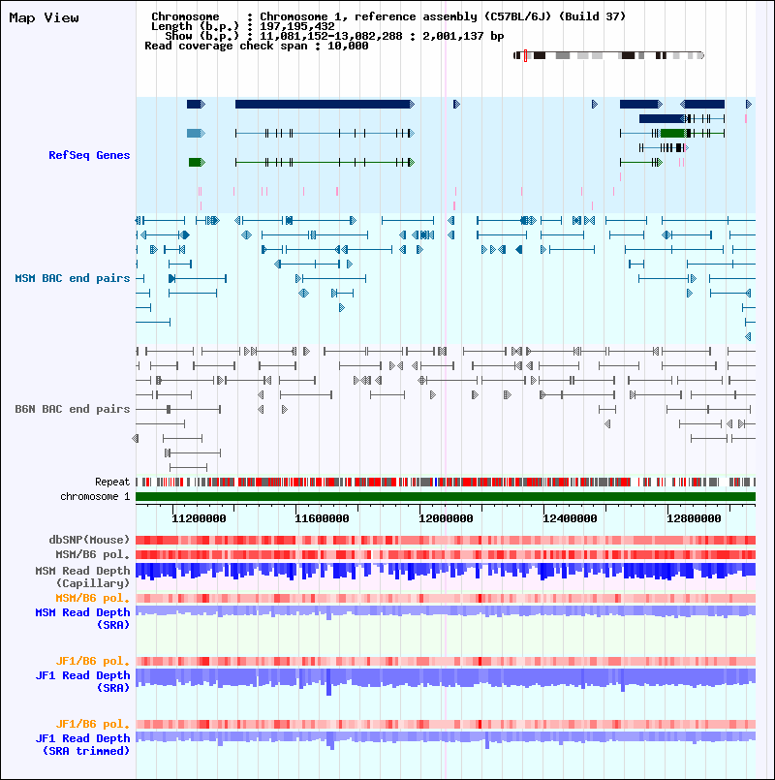Click the solid green chromosome 1 bar
This screenshot has height=780, width=775.
point(446,496)
